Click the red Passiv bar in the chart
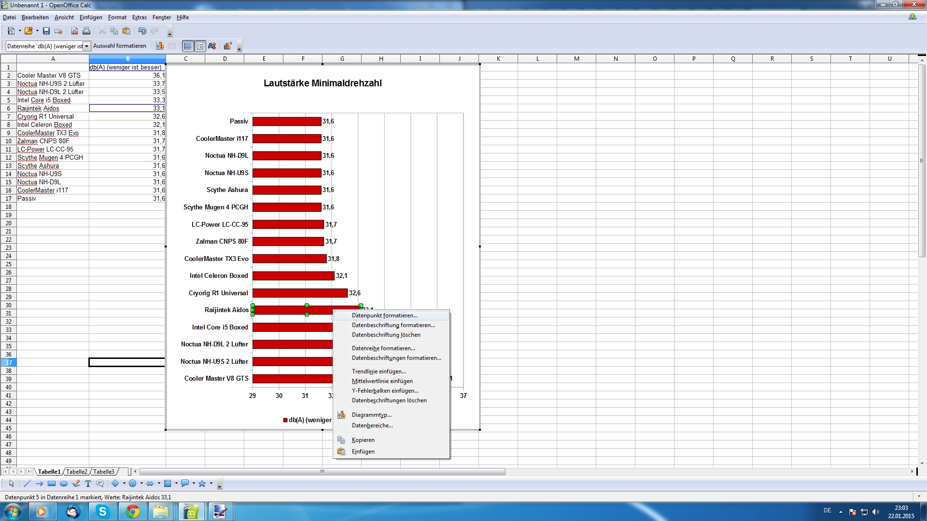This screenshot has height=521, width=927. click(x=287, y=122)
